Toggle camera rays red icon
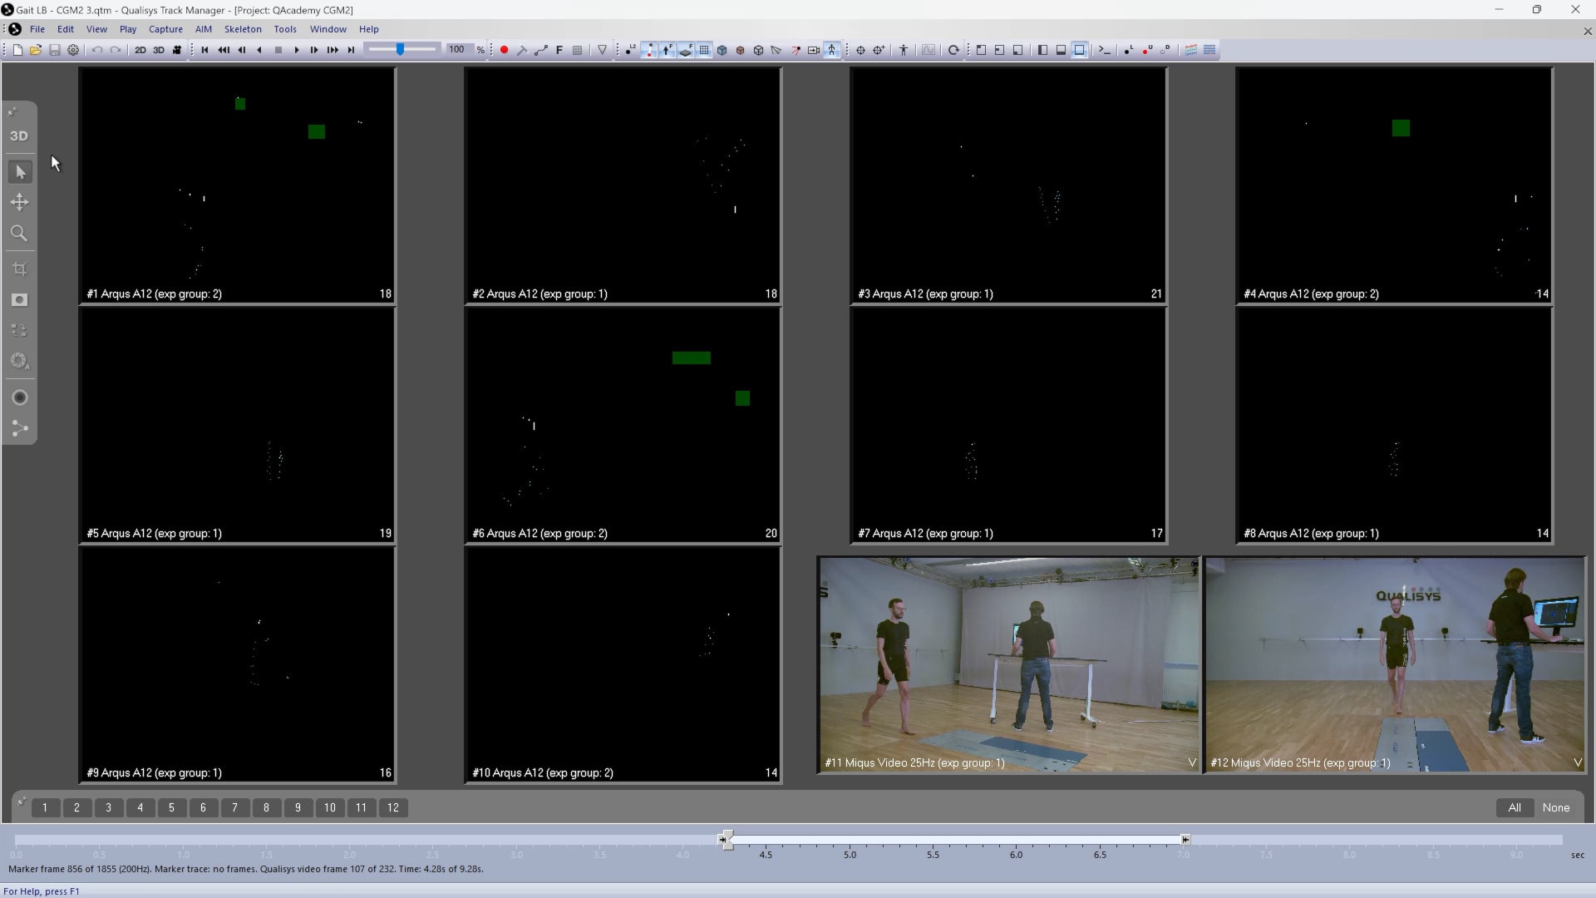 click(x=796, y=50)
